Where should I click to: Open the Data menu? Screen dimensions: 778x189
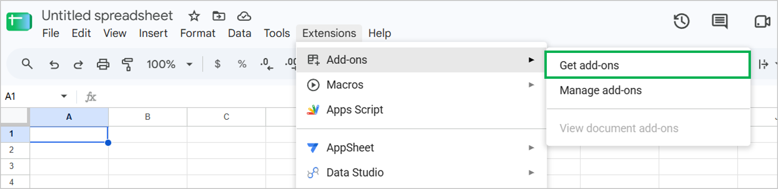tap(240, 33)
